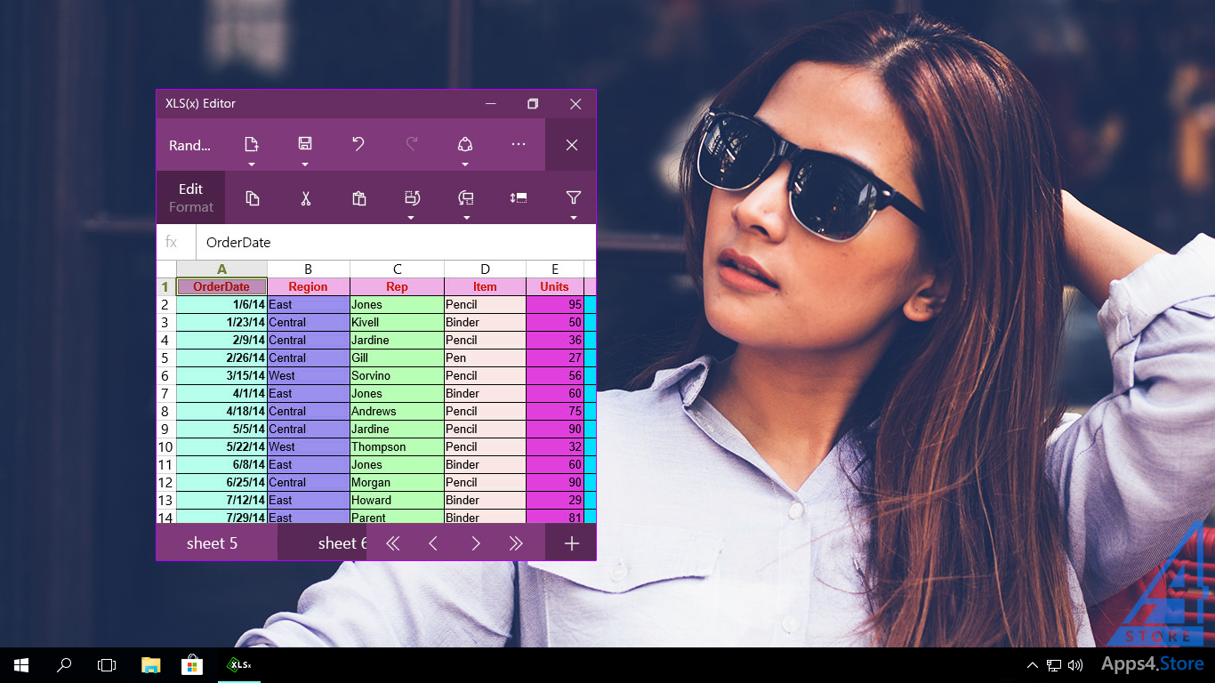Select the date cell 2/26/14

click(x=221, y=358)
